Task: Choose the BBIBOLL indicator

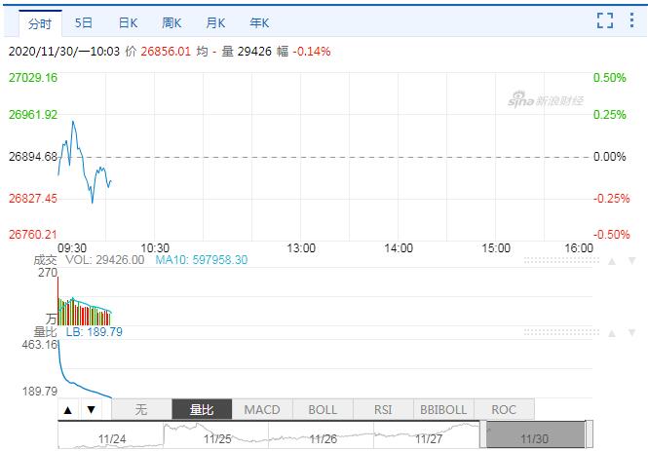Action: click(x=443, y=410)
